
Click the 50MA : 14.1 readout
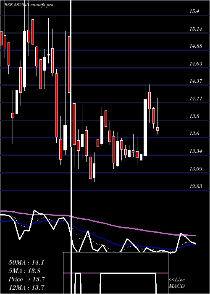[x=26, y=262]
